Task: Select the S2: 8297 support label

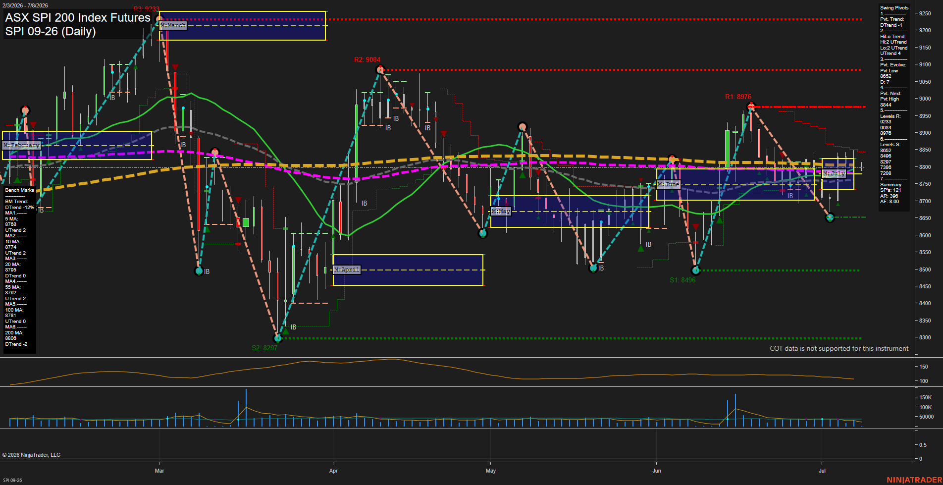Action: 264,348
